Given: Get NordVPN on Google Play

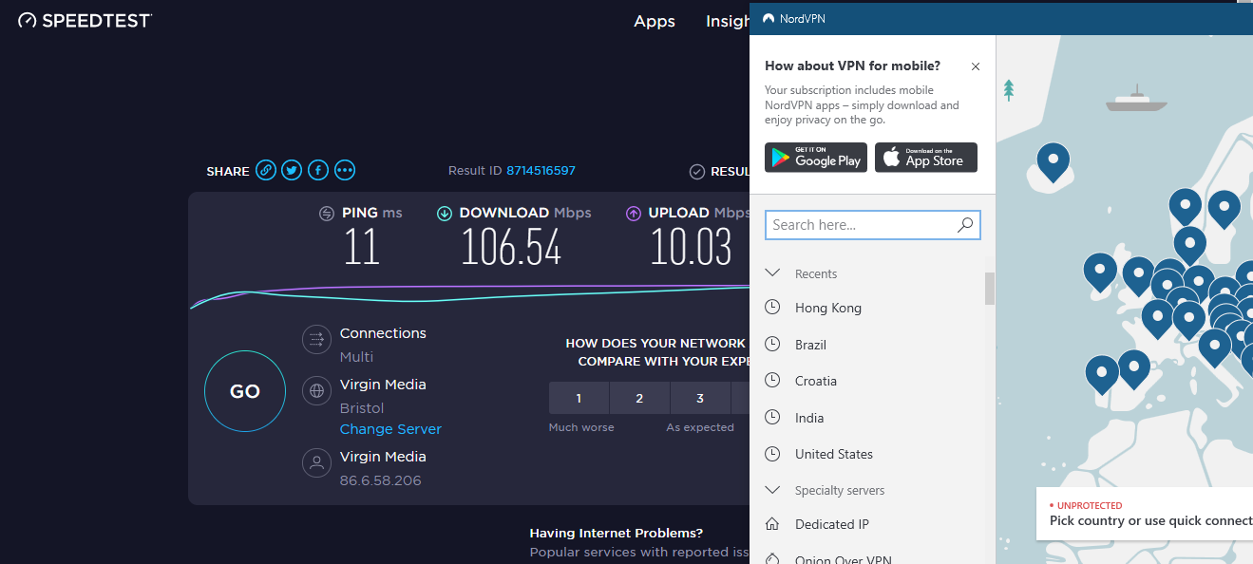Looking at the screenshot, I should point(816,158).
